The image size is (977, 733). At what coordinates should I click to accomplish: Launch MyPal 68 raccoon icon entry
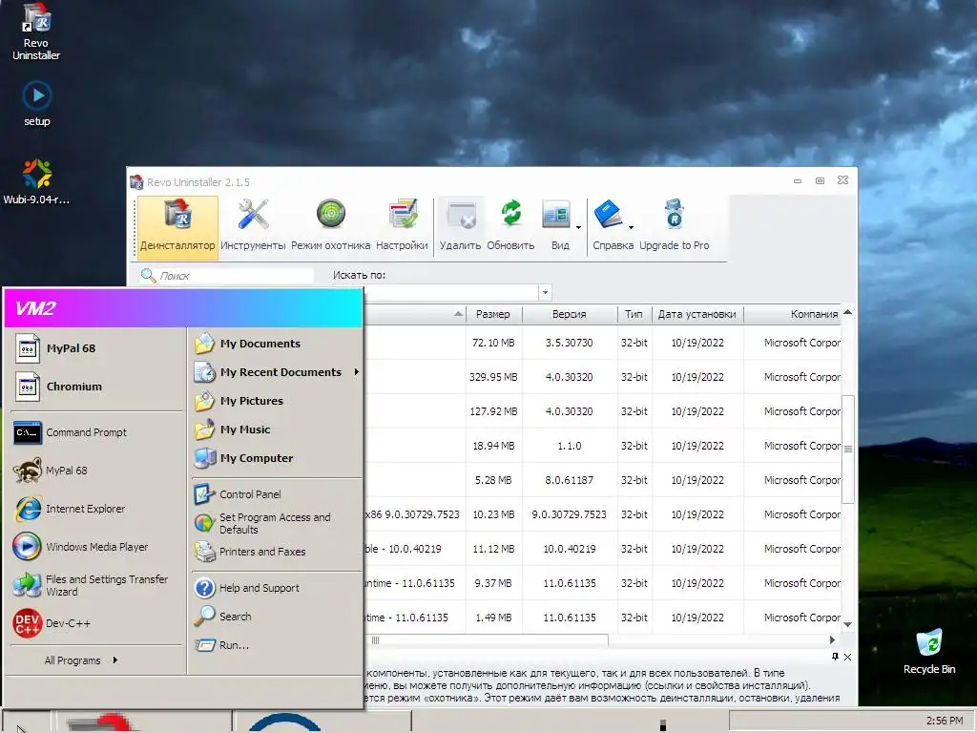click(x=96, y=471)
